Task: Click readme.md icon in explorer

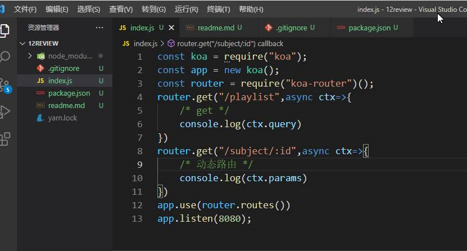Action: click(x=40, y=105)
